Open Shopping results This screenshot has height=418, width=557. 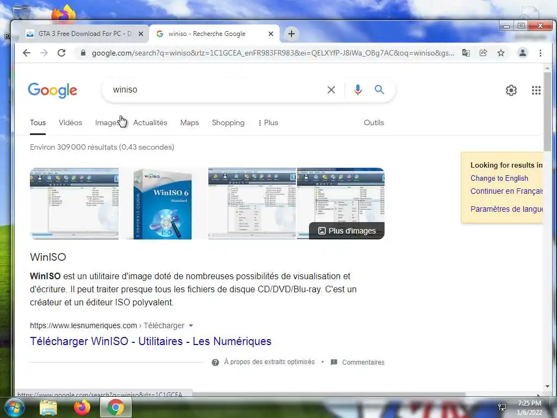(x=228, y=122)
